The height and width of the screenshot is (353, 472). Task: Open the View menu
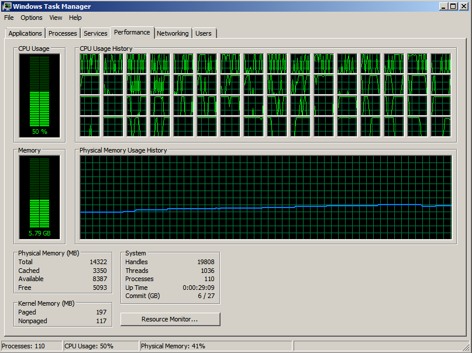tap(56, 18)
